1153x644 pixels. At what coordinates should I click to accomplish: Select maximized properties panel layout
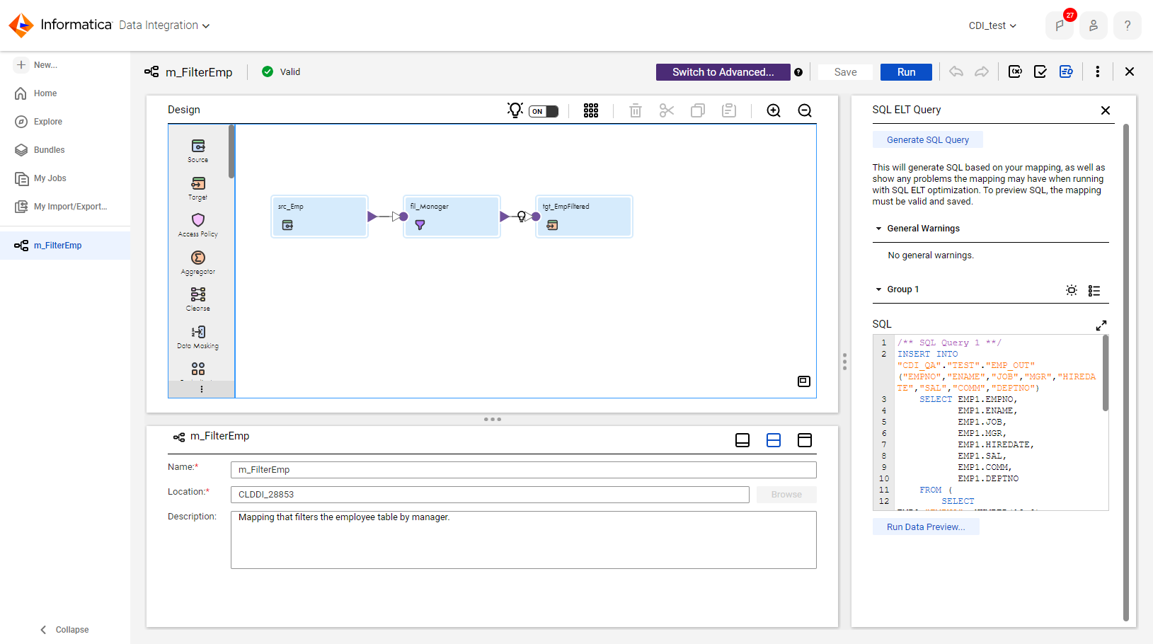point(805,440)
